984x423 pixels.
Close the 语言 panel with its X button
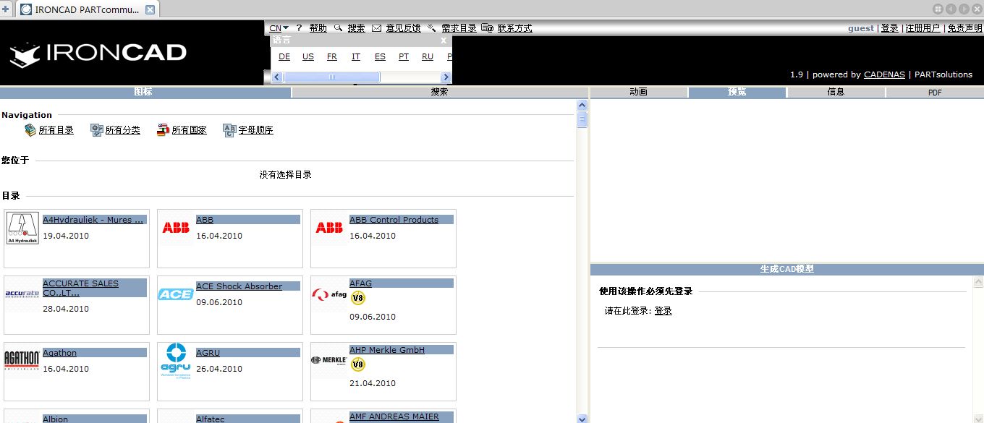tap(443, 40)
